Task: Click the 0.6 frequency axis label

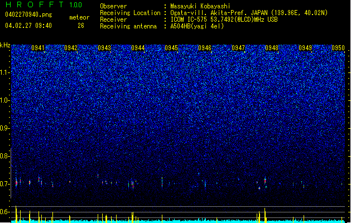Action: (x=5, y=212)
